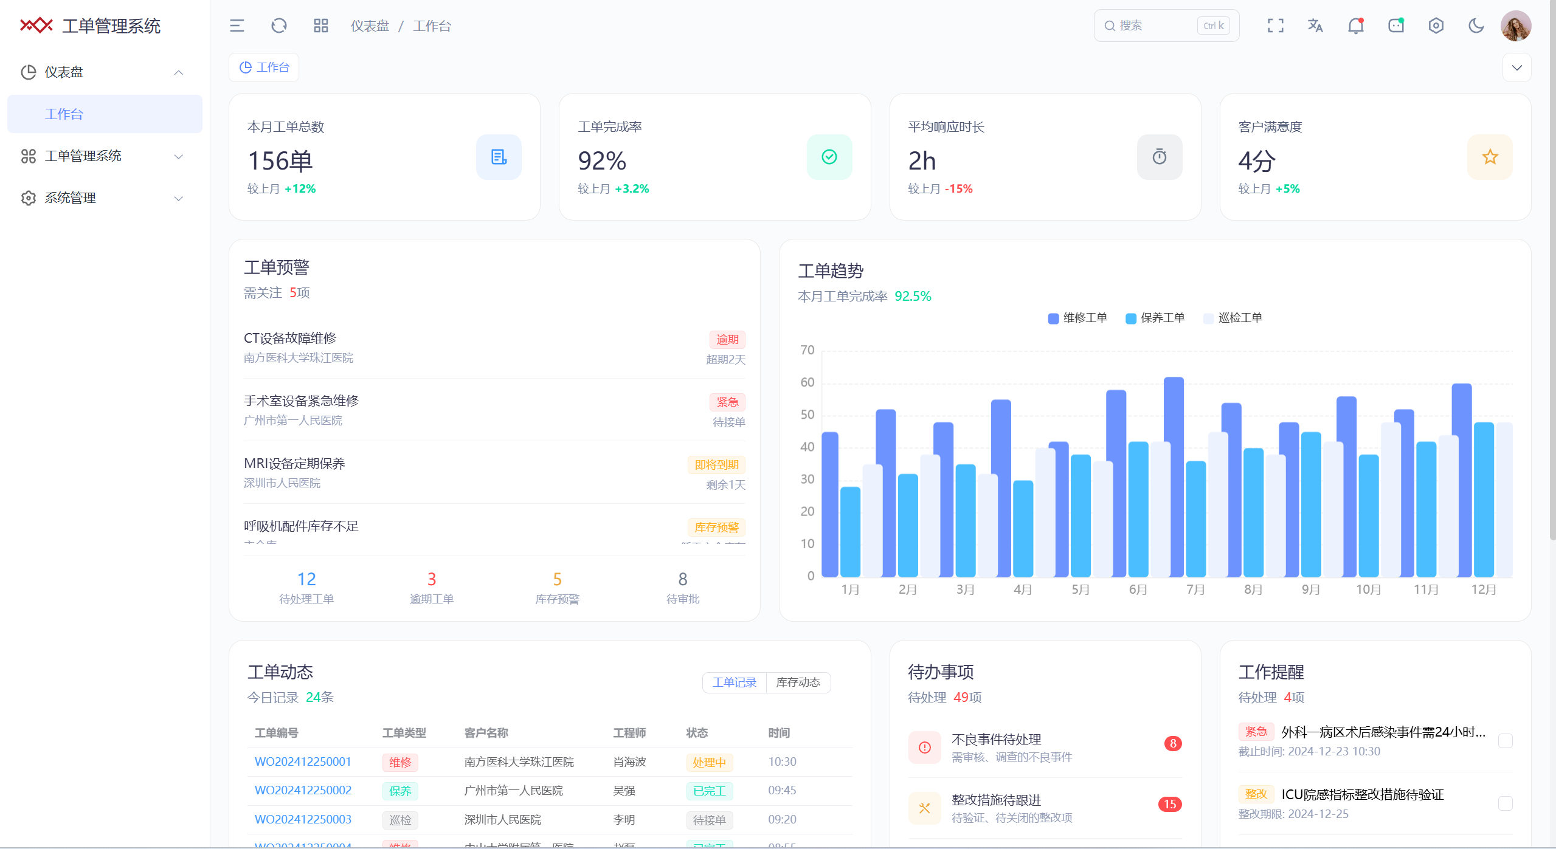Open the notification bell
This screenshot has width=1556, height=849.
click(1355, 26)
